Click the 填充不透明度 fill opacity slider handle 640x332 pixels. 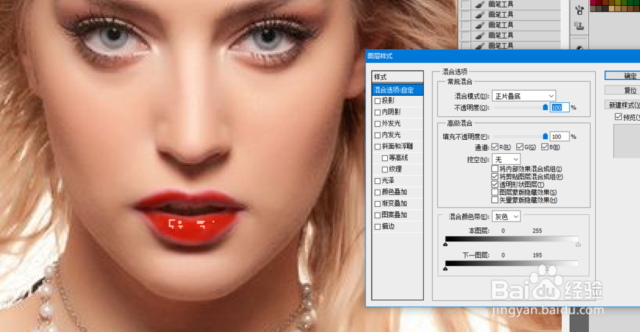point(545,136)
